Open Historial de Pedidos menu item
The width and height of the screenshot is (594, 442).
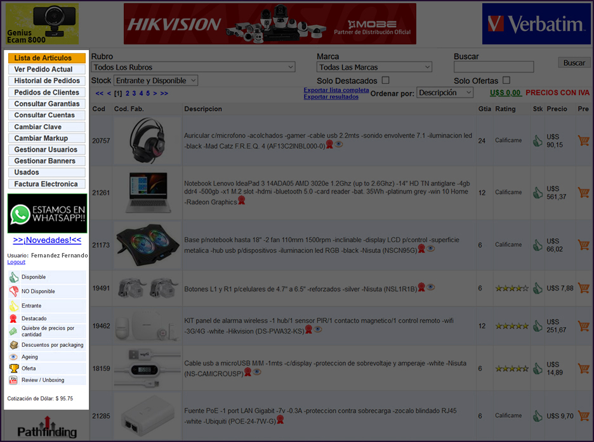pos(47,81)
